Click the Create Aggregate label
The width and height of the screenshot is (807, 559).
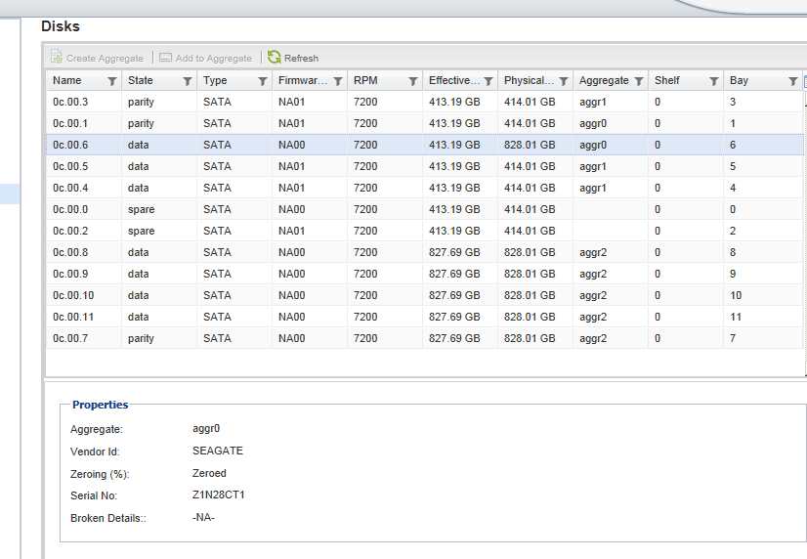click(105, 59)
